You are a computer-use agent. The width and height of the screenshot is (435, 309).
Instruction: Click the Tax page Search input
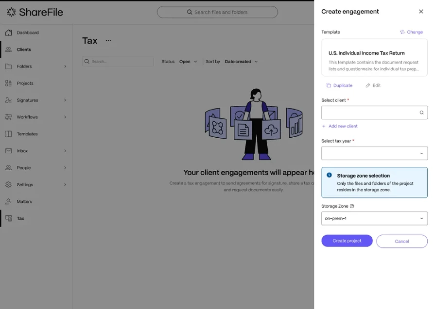click(118, 62)
